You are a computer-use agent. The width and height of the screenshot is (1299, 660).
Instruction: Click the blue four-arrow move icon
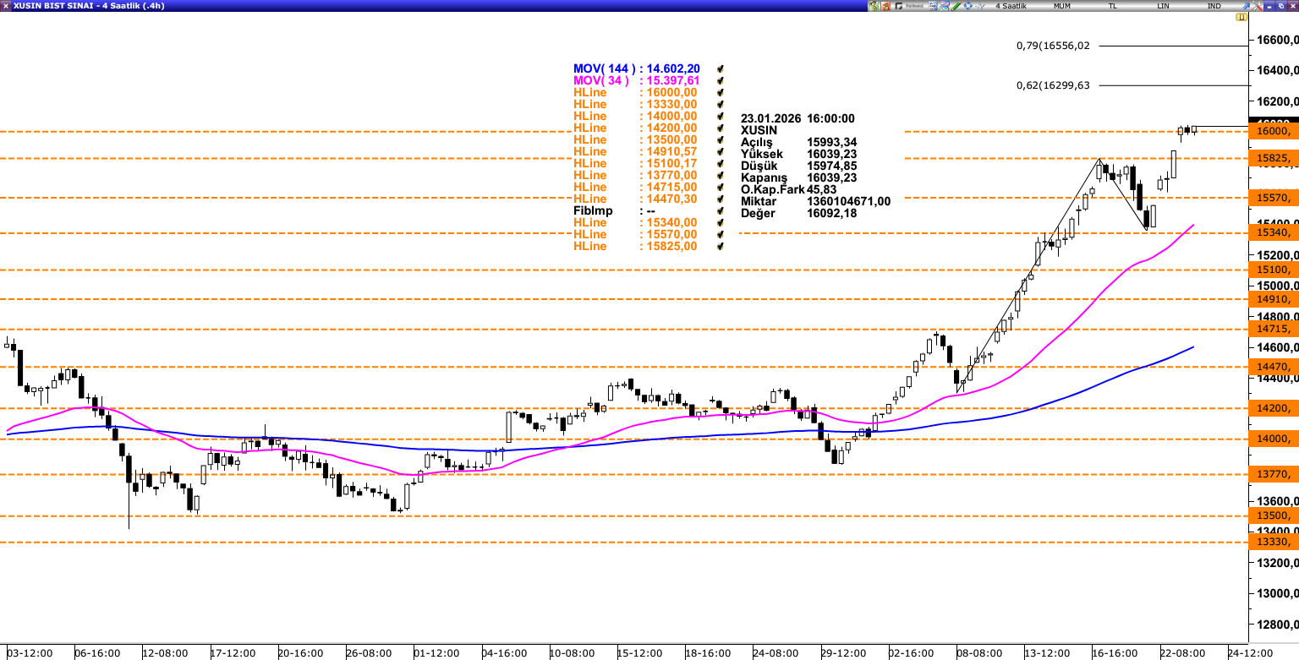(967, 6)
